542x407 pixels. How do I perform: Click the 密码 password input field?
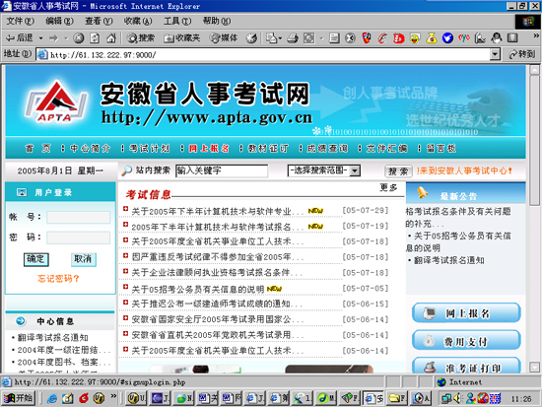pyautogui.click(x=79, y=237)
